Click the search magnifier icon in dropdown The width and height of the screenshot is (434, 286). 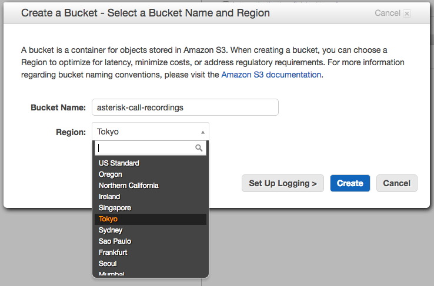point(199,149)
